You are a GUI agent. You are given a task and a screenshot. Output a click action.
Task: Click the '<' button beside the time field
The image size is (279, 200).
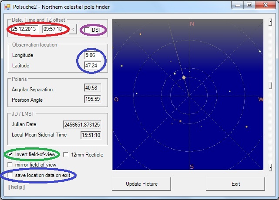73,29
